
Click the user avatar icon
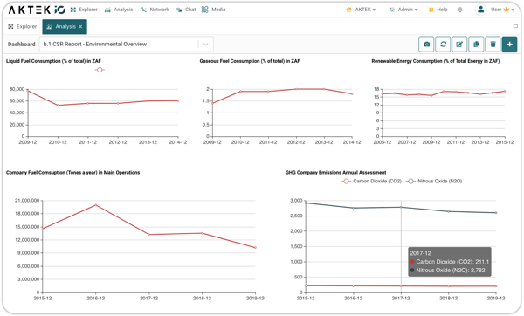pos(480,10)
